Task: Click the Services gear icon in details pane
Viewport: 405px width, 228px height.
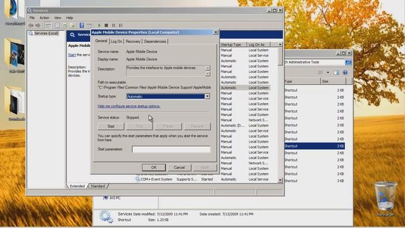Action: pyautogui.click(x=106, y=217)
